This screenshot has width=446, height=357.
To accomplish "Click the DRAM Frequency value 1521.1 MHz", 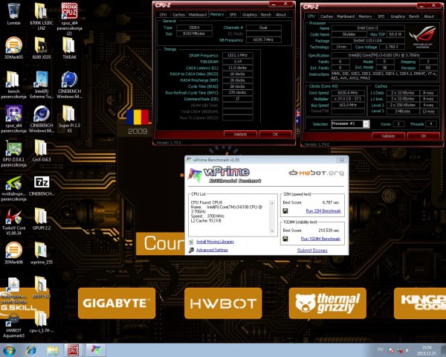I will (x=238, y=55).
